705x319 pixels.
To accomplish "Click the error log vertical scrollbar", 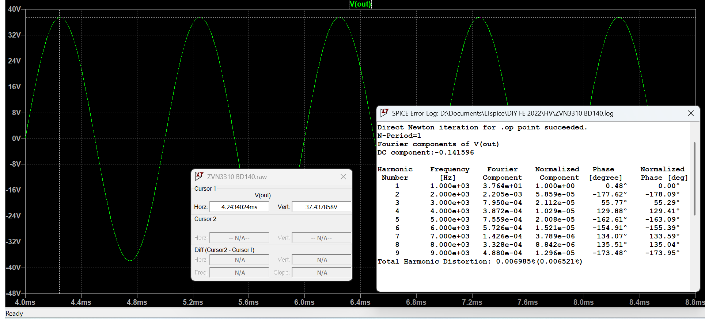I will (694, 179).
